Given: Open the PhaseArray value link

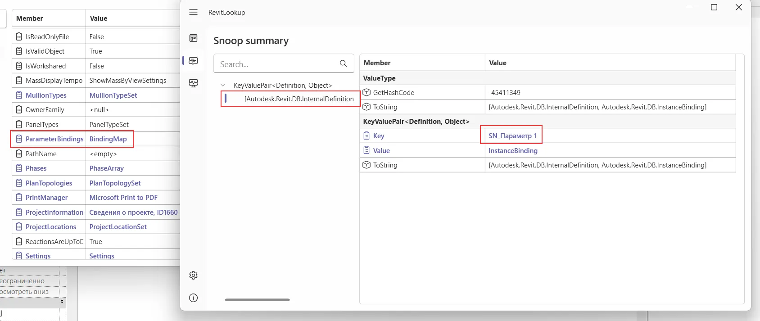Looking at the screenshot, I should click(106, 168).
